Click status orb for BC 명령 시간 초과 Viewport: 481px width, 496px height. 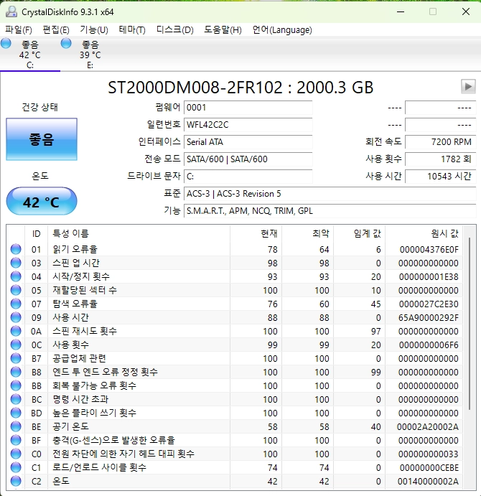[16, 399]
